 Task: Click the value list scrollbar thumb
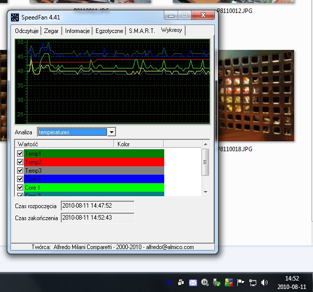coord(206,162)
